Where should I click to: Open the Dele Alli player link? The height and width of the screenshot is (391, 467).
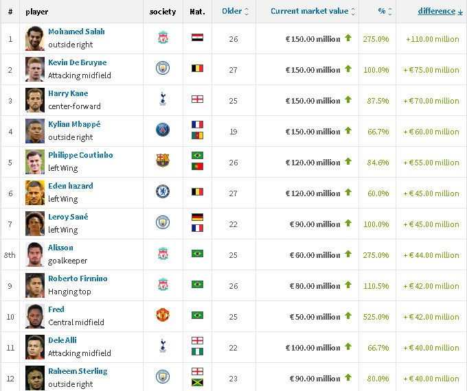click(62, 340)
